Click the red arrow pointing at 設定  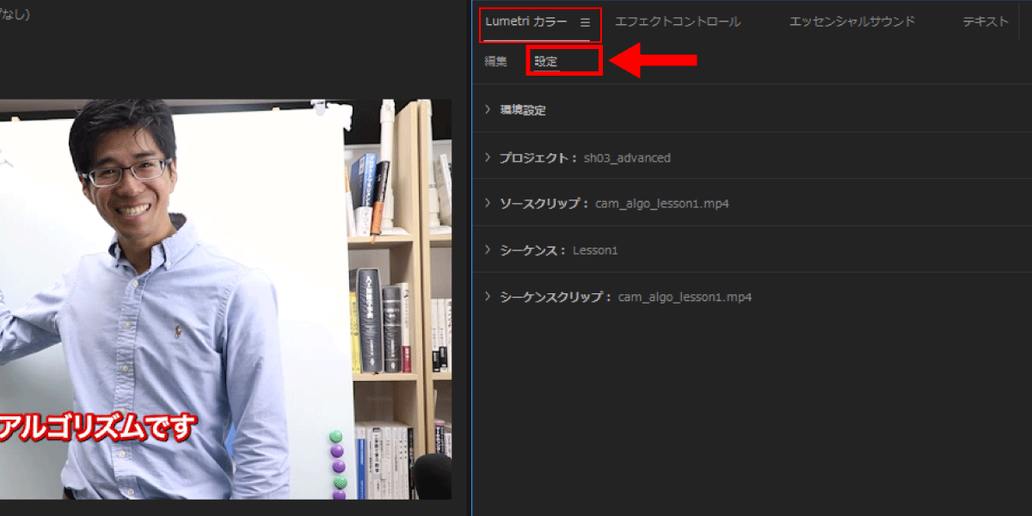654,59
